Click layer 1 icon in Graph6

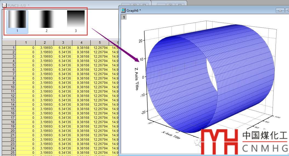[124, 17]
